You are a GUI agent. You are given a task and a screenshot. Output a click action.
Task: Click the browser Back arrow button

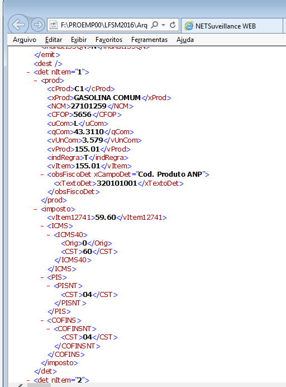[x=18, y=25]
